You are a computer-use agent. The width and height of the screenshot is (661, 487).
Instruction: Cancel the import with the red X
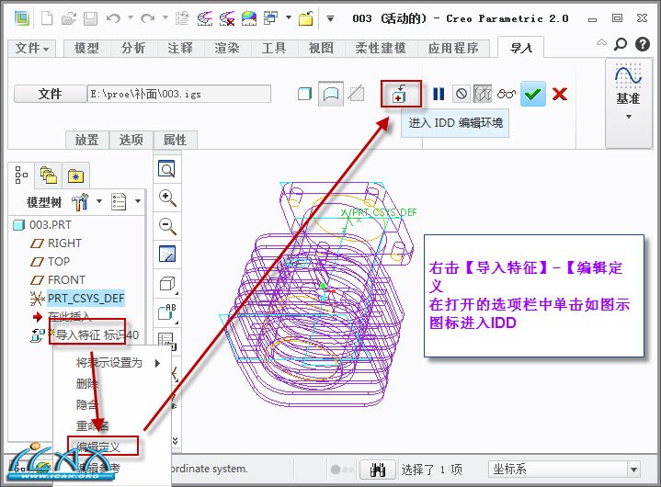559,94
